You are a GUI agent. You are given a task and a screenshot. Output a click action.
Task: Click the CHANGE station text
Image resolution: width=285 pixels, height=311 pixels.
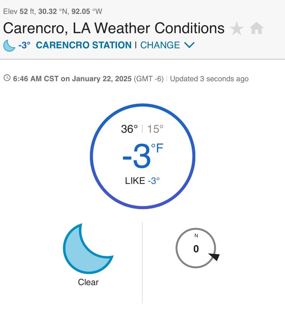click(160, 45)
